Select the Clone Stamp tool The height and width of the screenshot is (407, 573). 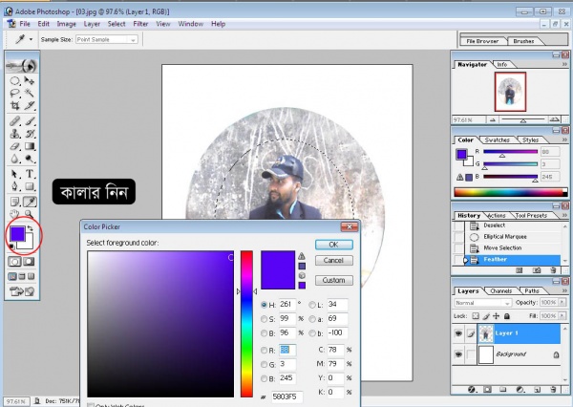tap(14, 134)
